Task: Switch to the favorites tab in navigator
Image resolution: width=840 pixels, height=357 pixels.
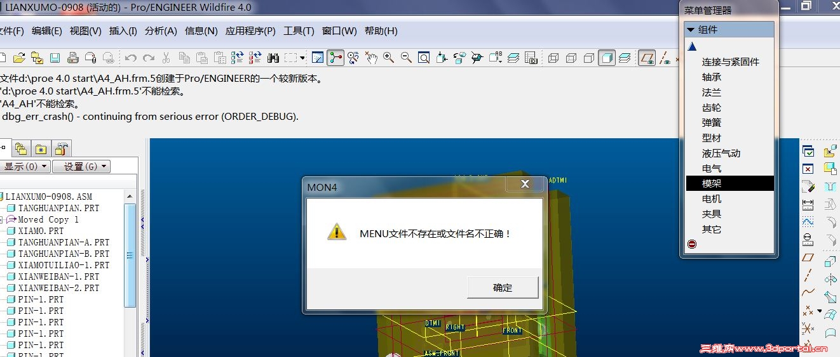Action: click(41, 149)
